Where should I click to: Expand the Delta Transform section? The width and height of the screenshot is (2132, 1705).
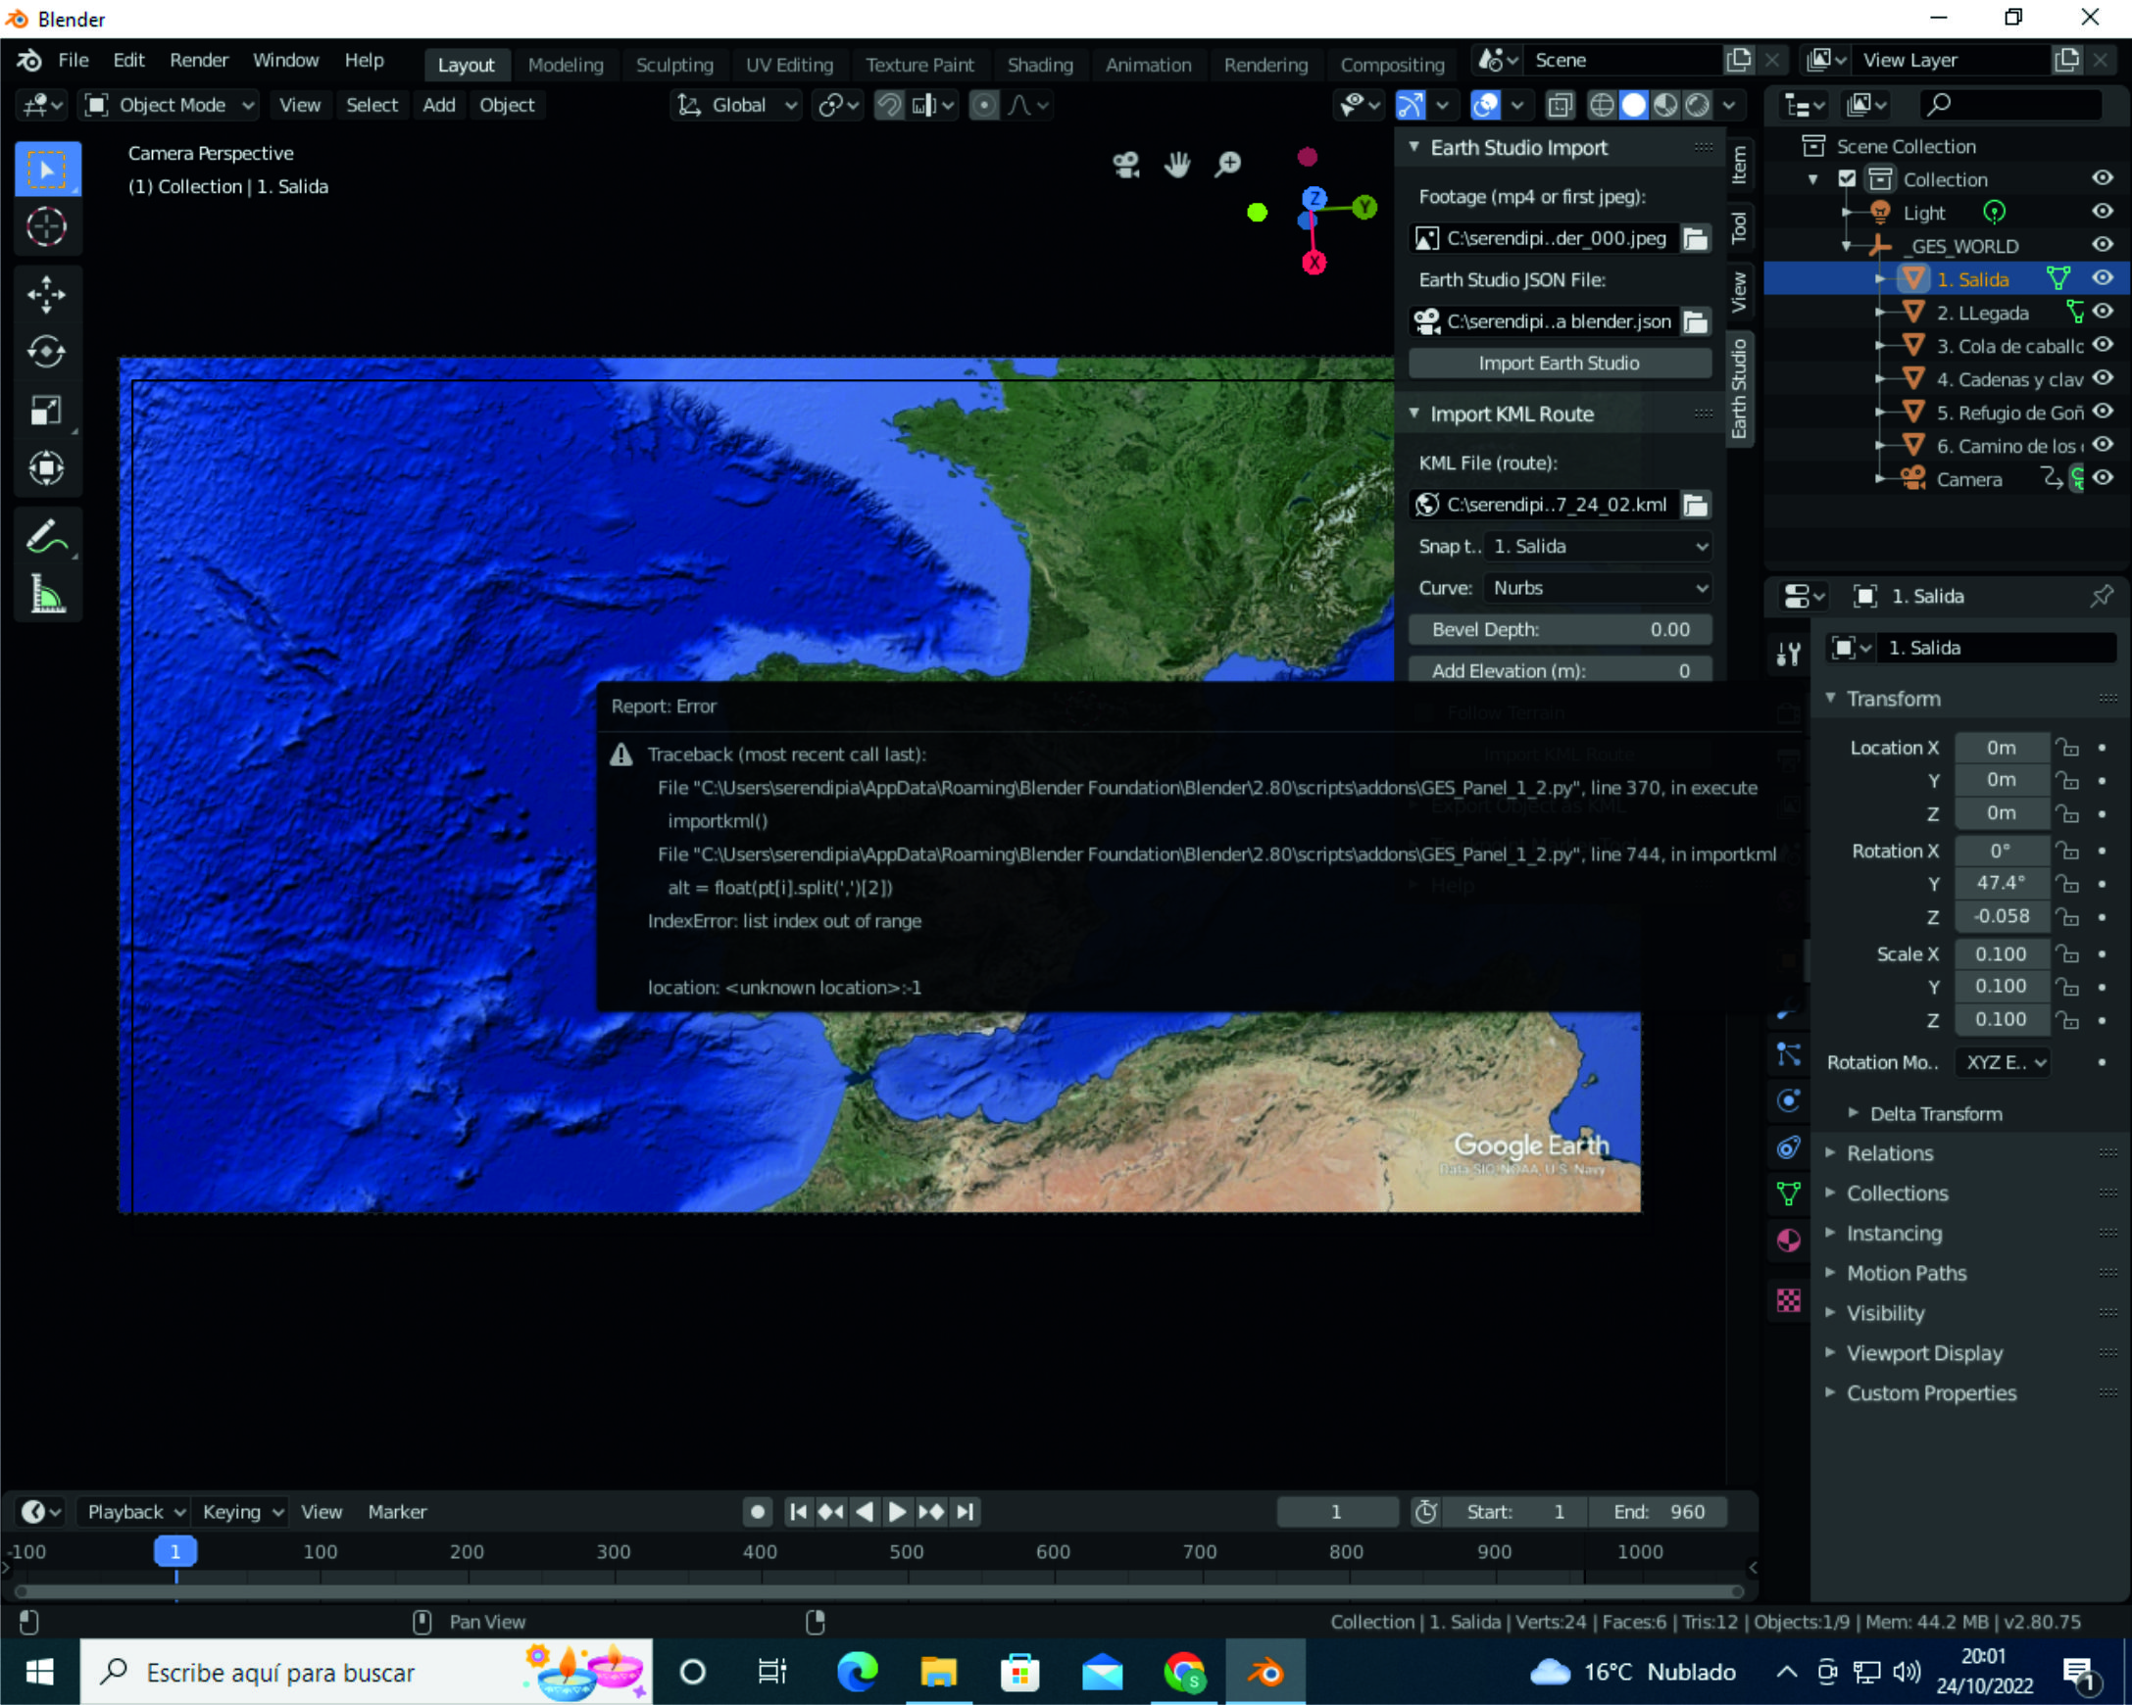tap(1934, 1114)
